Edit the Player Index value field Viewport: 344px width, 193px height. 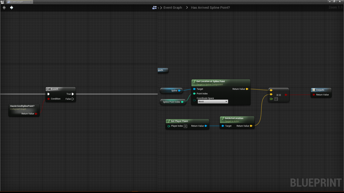tap(185, 126)
